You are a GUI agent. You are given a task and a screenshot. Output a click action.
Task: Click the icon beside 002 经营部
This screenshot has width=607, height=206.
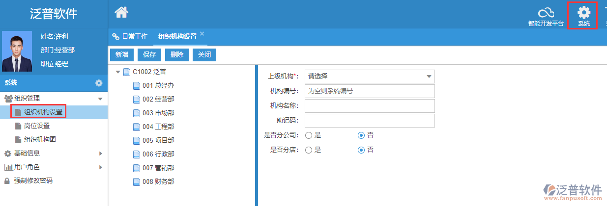pyautogui.click(x=137, y=100)
